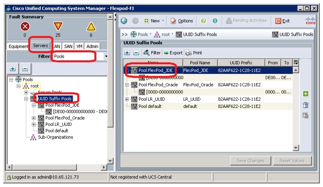Click the properties icon beside table
The width and height of the screenshot is (323, 187).
305,116
